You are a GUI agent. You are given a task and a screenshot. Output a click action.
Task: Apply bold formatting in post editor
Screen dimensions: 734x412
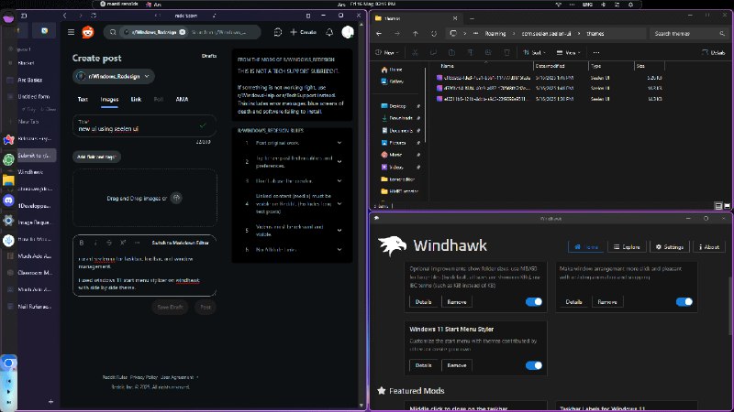82,243
